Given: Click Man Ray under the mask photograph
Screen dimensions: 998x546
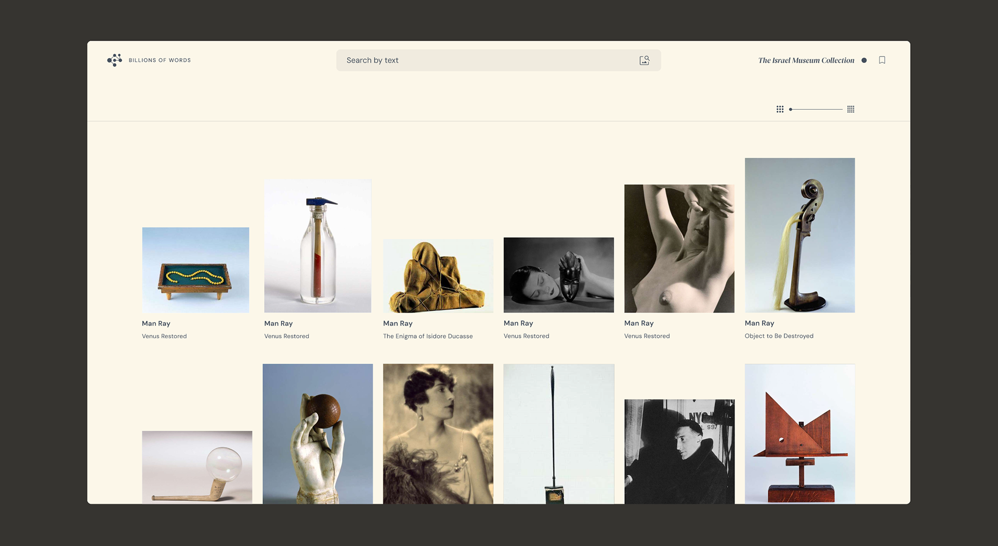Looking at the screenshot, I should coord(518,323).
